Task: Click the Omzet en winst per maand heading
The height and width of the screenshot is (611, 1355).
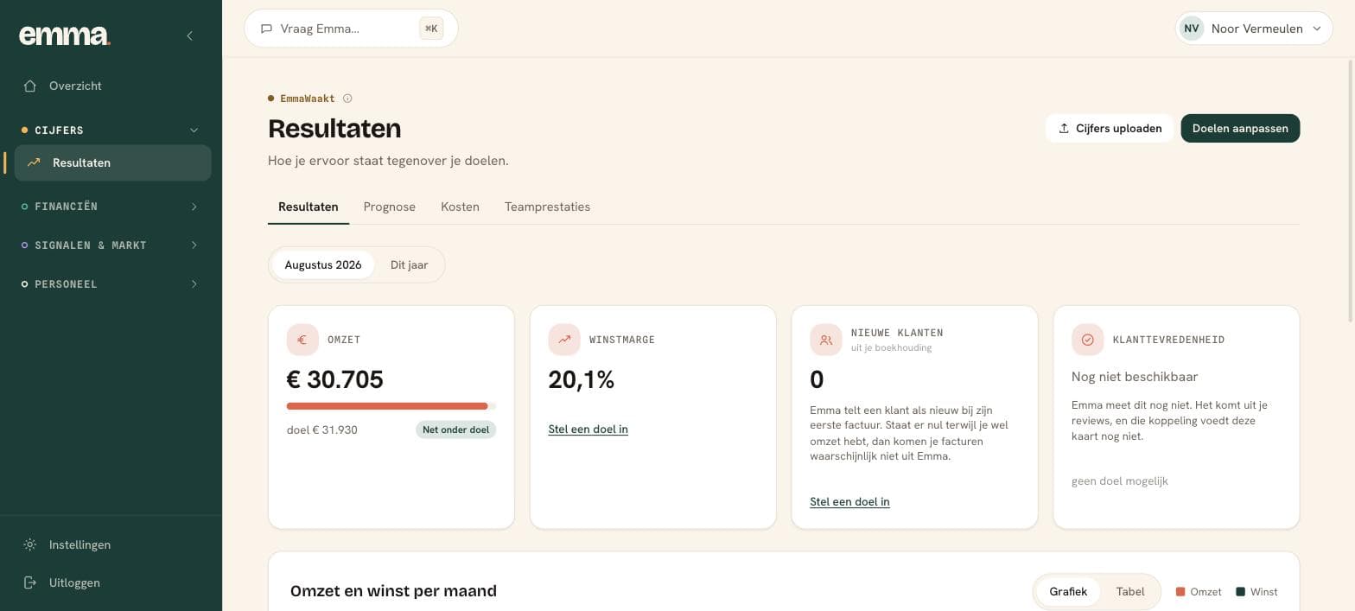Action: 393,591
